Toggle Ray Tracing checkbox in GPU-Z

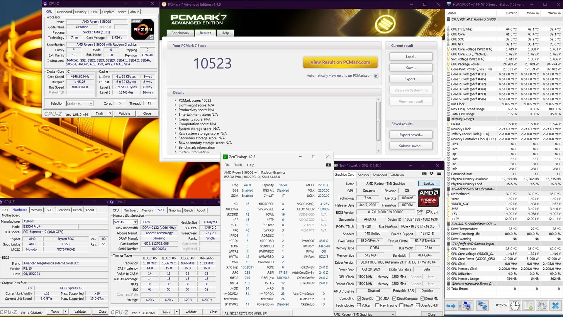pos(378,305)
